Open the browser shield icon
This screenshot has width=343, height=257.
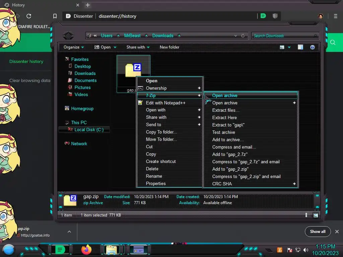point(275,16)
